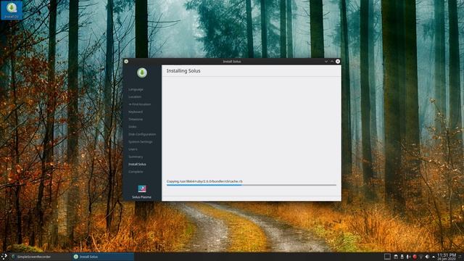The width and height of the screenshot is (464, 261).
Task: Click the panel edge icon after the clock
Action: tap(460, 257)
